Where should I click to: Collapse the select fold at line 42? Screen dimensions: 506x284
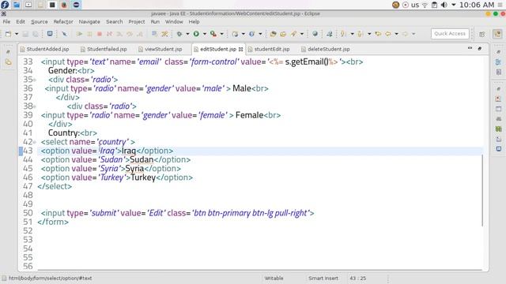click(35, 142)
